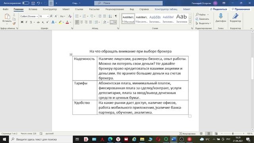This screenshot has height=143, width=254.
Task: Click the Undo arrow in title bar
Action: 38,3
